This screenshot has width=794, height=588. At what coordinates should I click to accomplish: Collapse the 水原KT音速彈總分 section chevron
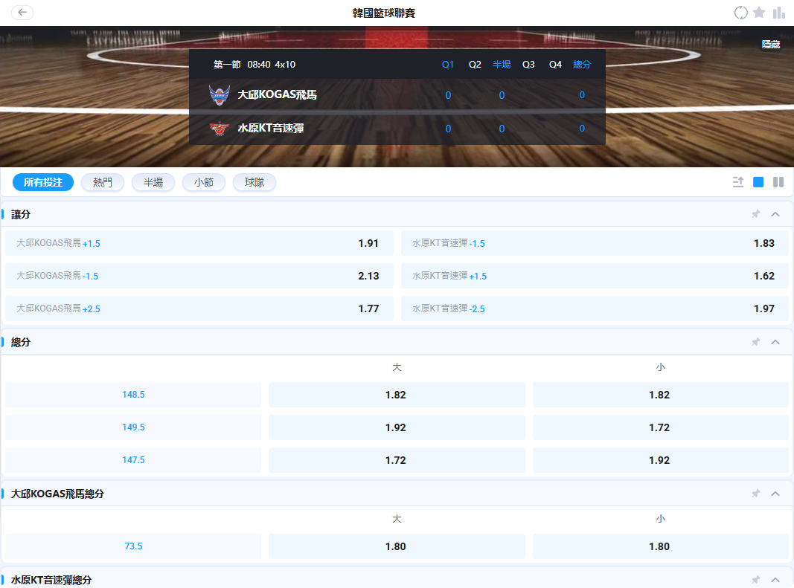coord(775,579)
